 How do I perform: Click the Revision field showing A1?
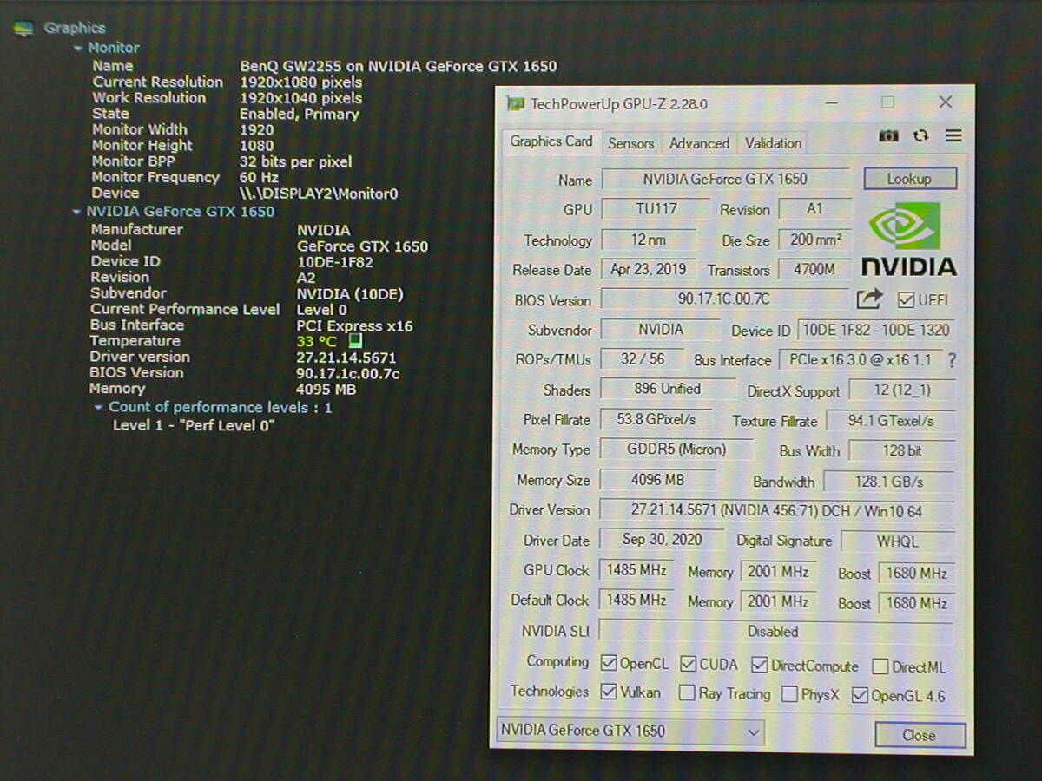[x=814, y=209]
